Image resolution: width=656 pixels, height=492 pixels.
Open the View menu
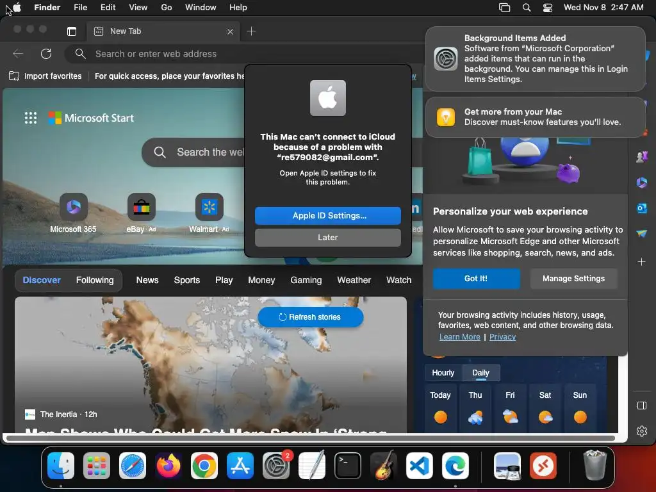tap(138, 8)
